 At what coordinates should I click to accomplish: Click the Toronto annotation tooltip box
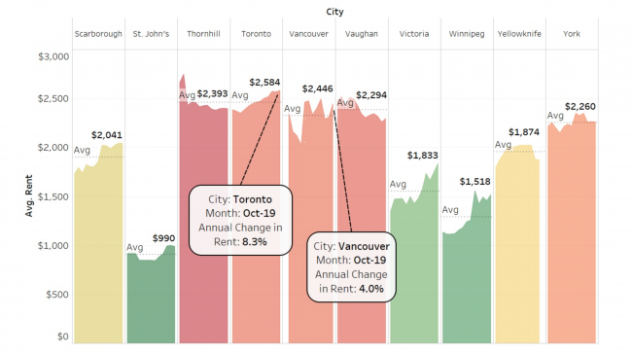(240, 221)
